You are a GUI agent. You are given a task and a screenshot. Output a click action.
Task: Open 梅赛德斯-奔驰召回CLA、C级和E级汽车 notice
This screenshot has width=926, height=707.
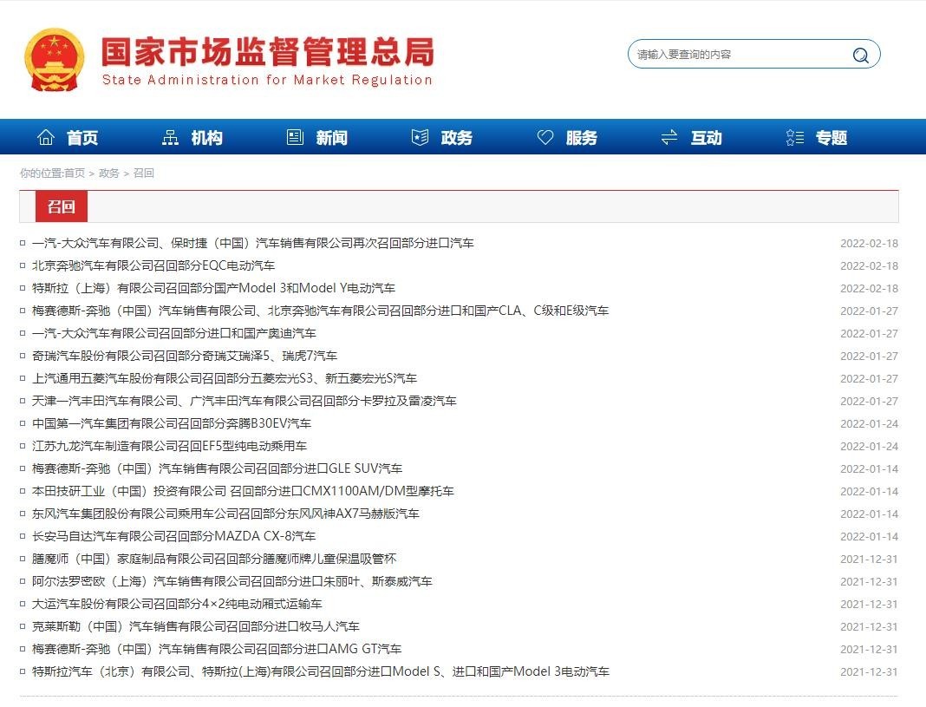[320, 310]
